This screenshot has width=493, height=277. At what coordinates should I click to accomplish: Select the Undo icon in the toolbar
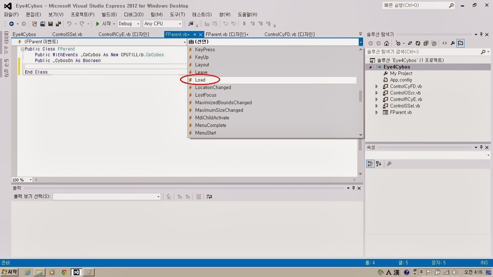click(70, 24)
